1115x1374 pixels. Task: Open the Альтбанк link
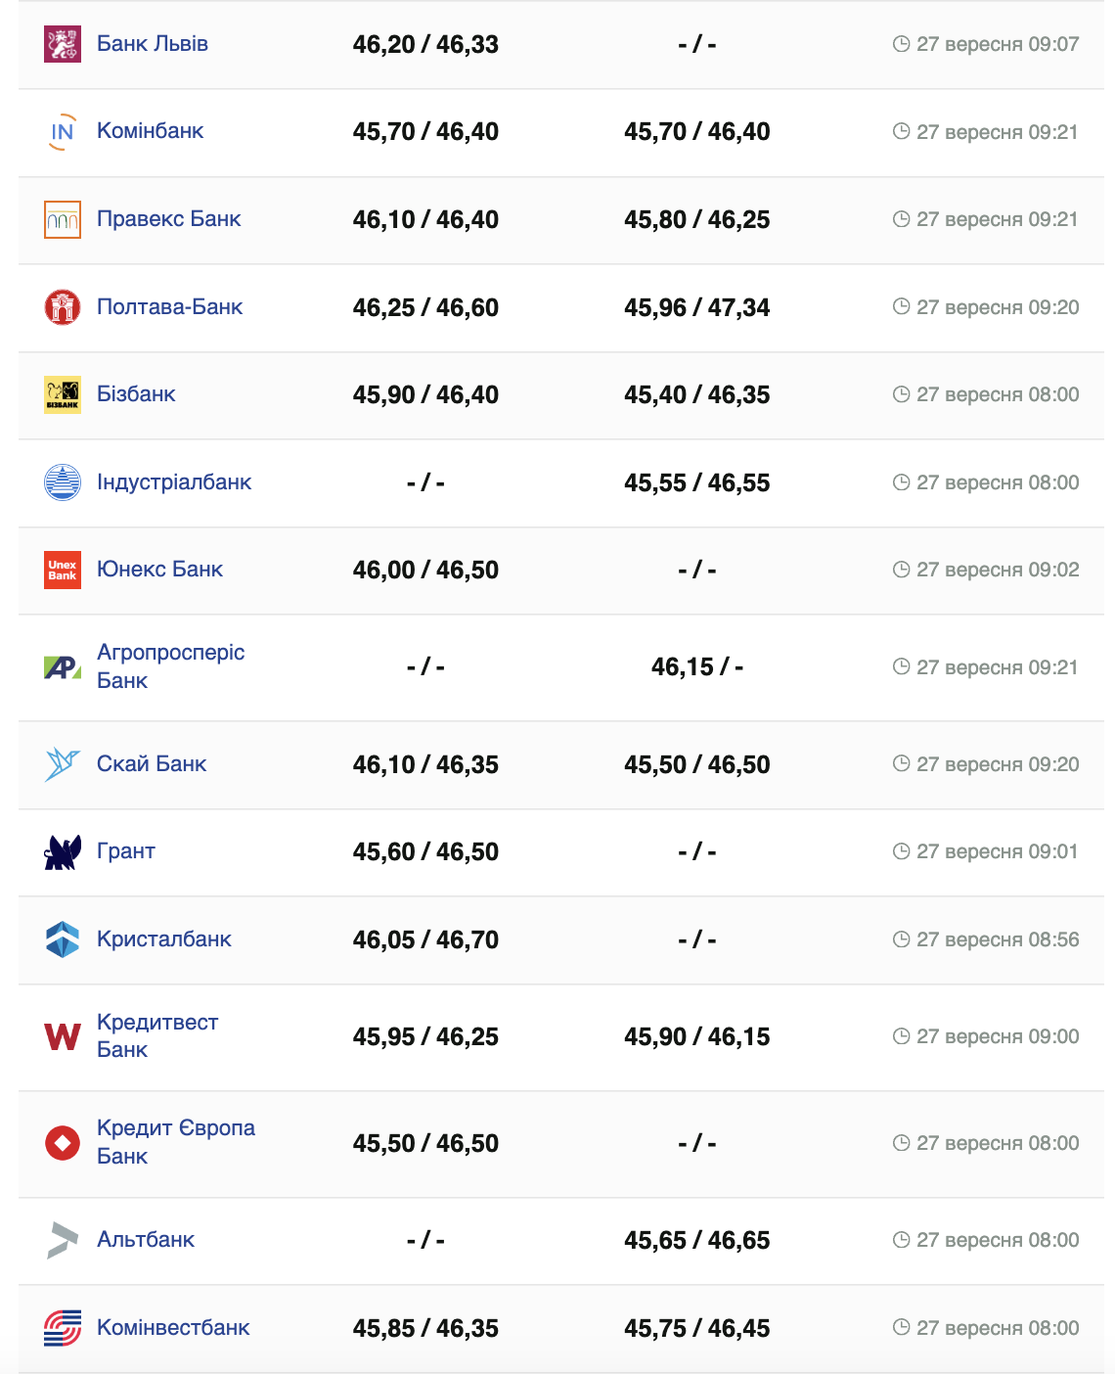pos(146,1240)
